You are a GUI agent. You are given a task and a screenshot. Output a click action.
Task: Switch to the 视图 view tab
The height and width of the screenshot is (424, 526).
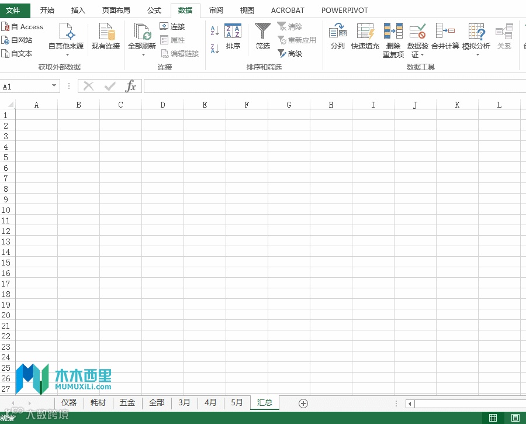point(247,11)
